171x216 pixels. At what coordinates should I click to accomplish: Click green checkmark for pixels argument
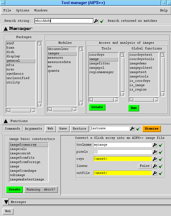[161, 152]
